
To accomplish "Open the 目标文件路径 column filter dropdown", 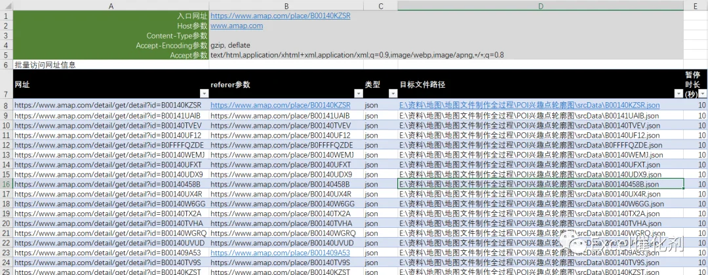I will (x=678, y=94).
